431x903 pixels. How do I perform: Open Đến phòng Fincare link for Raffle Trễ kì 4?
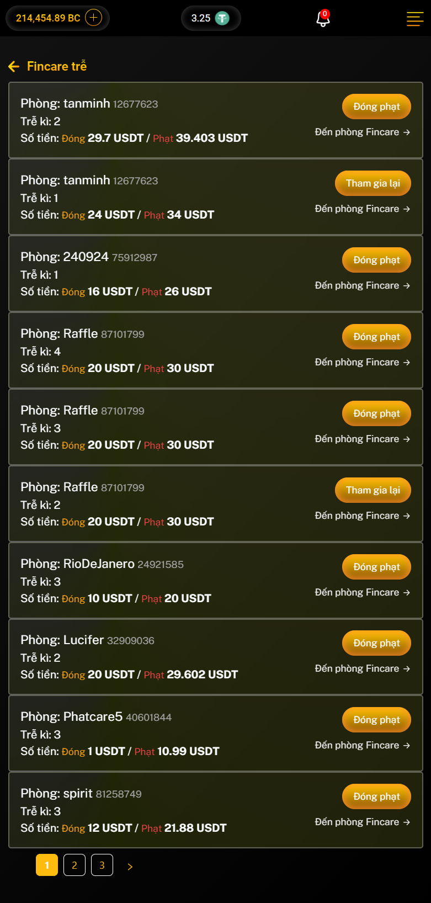[362, 362]
